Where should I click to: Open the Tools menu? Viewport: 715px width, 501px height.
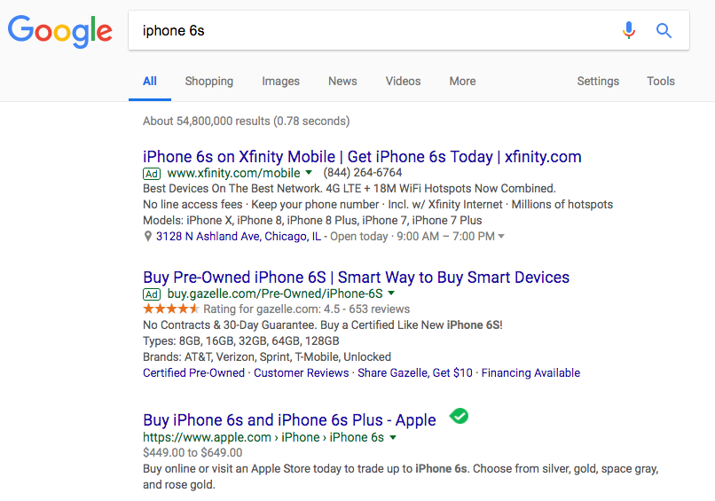pyautogui.click(x=660, y=82)
